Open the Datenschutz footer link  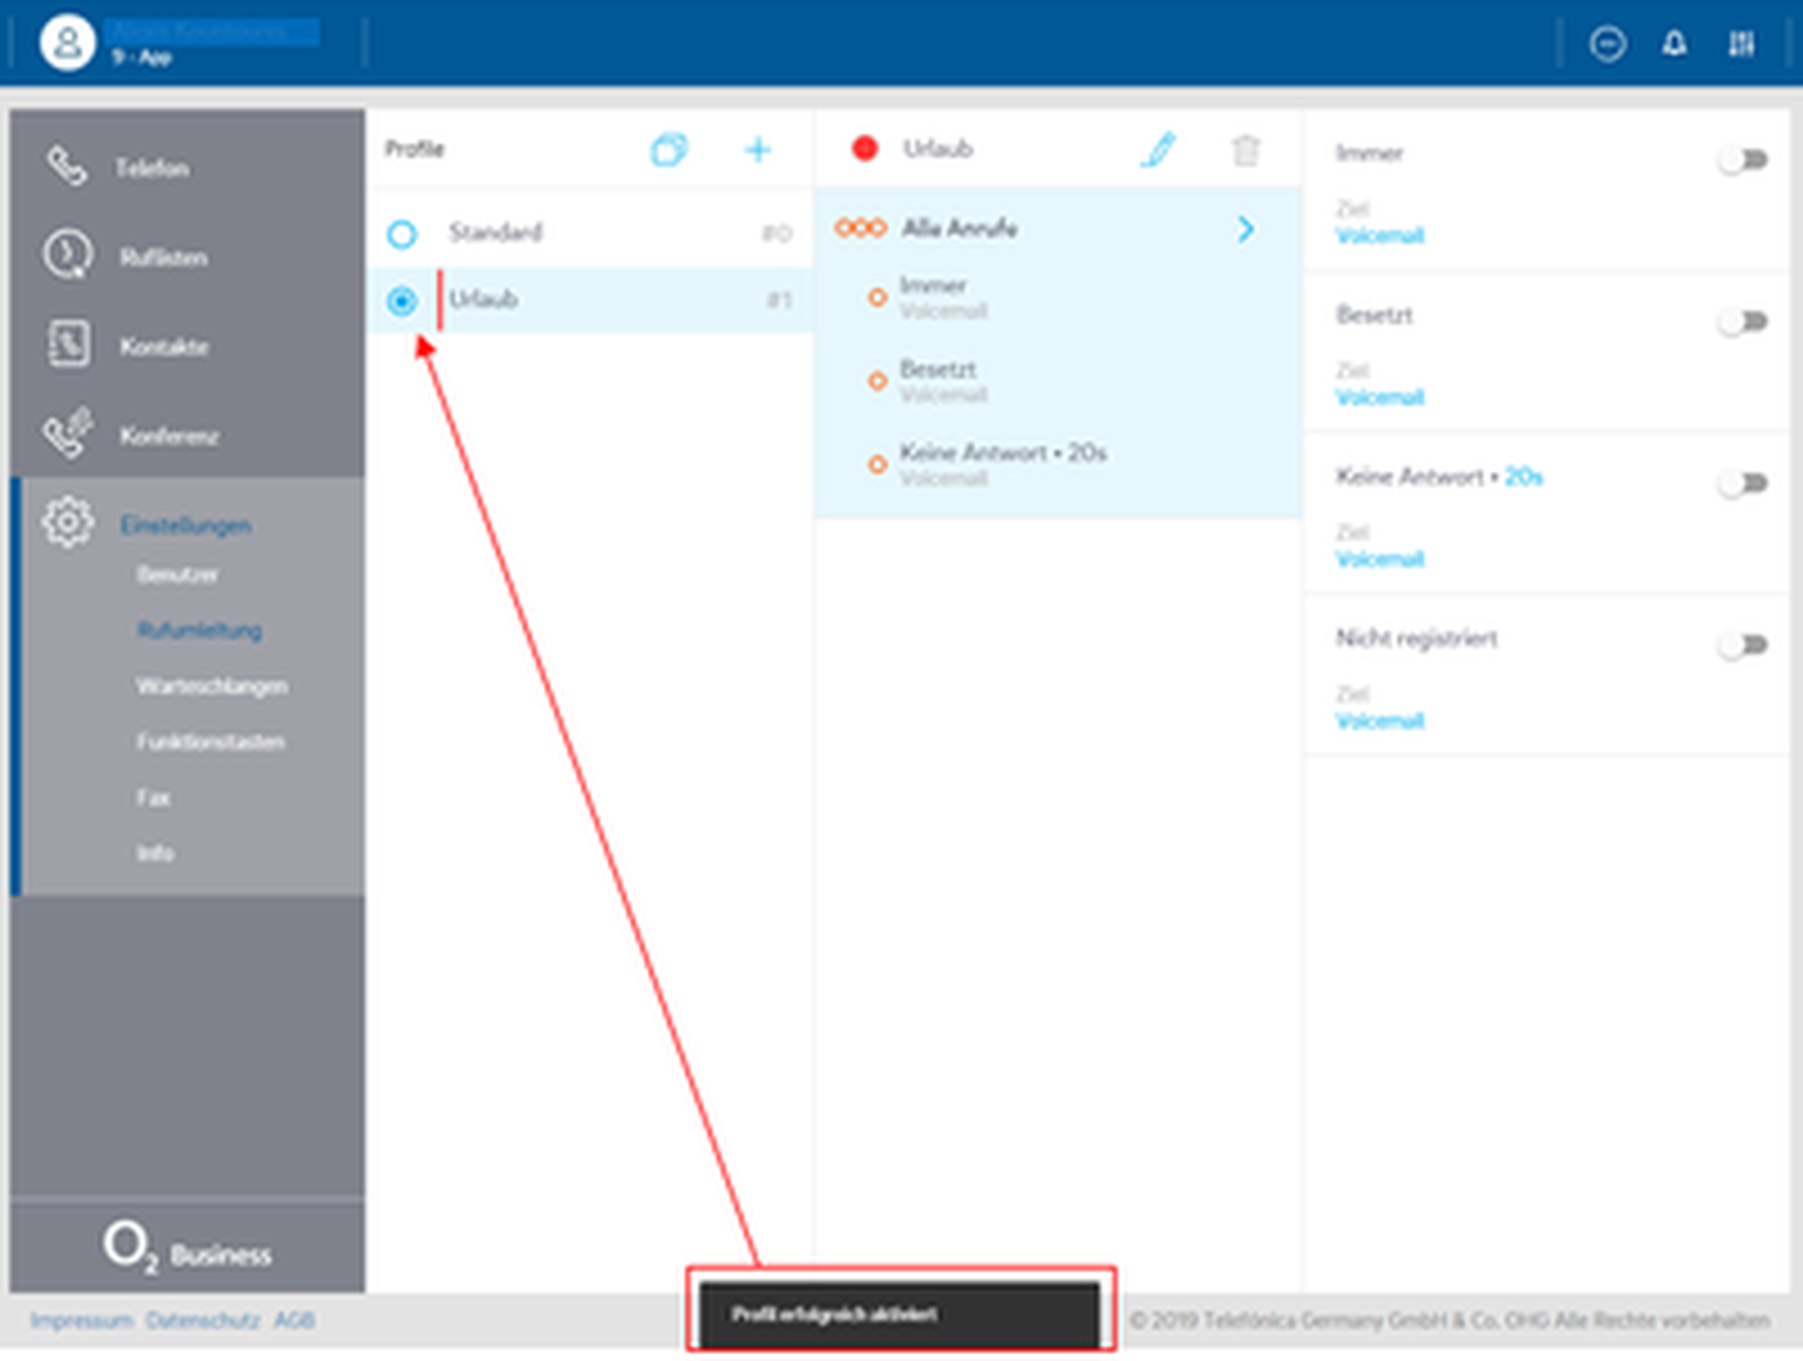coord(203,1321)
